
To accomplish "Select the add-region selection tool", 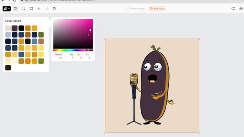I will 23,8.
